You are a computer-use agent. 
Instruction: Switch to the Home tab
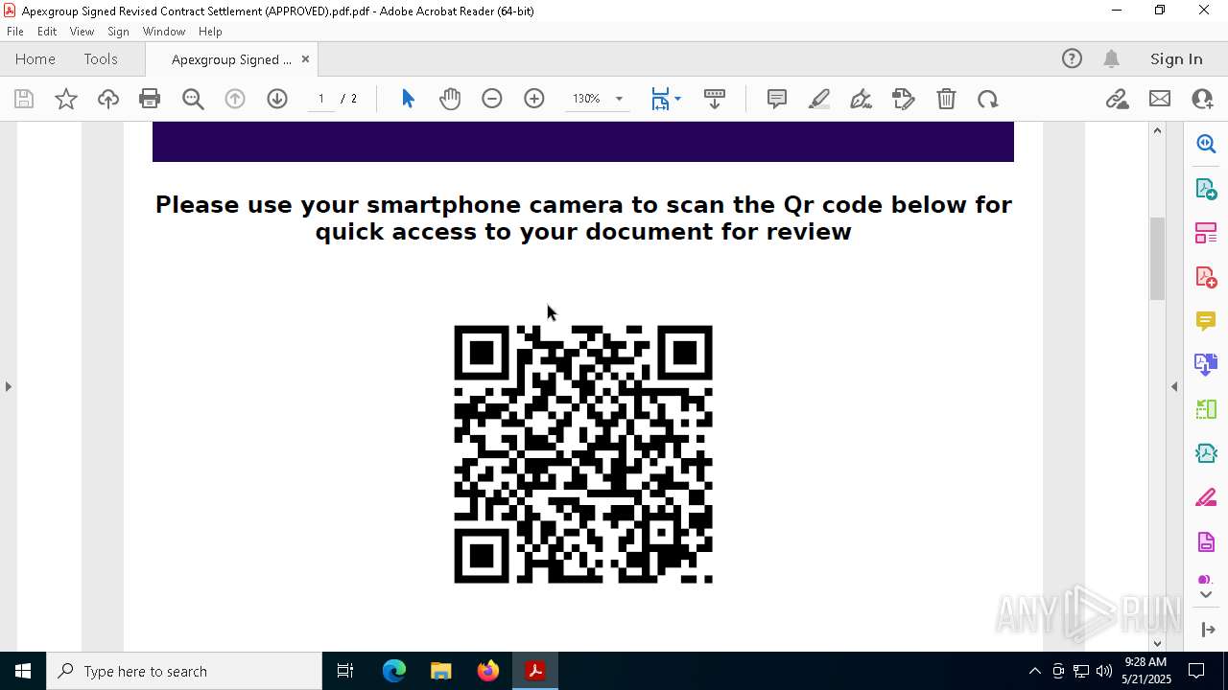point(35,58)
